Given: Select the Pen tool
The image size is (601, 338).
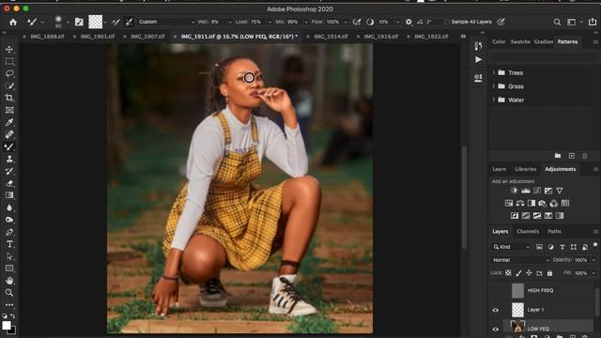Looking at the screenshot, I should coord(9,232).
